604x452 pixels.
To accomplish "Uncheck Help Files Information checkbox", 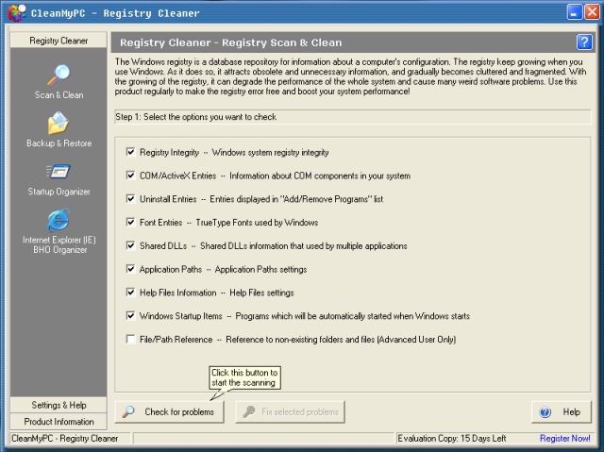I will [130, 293].
